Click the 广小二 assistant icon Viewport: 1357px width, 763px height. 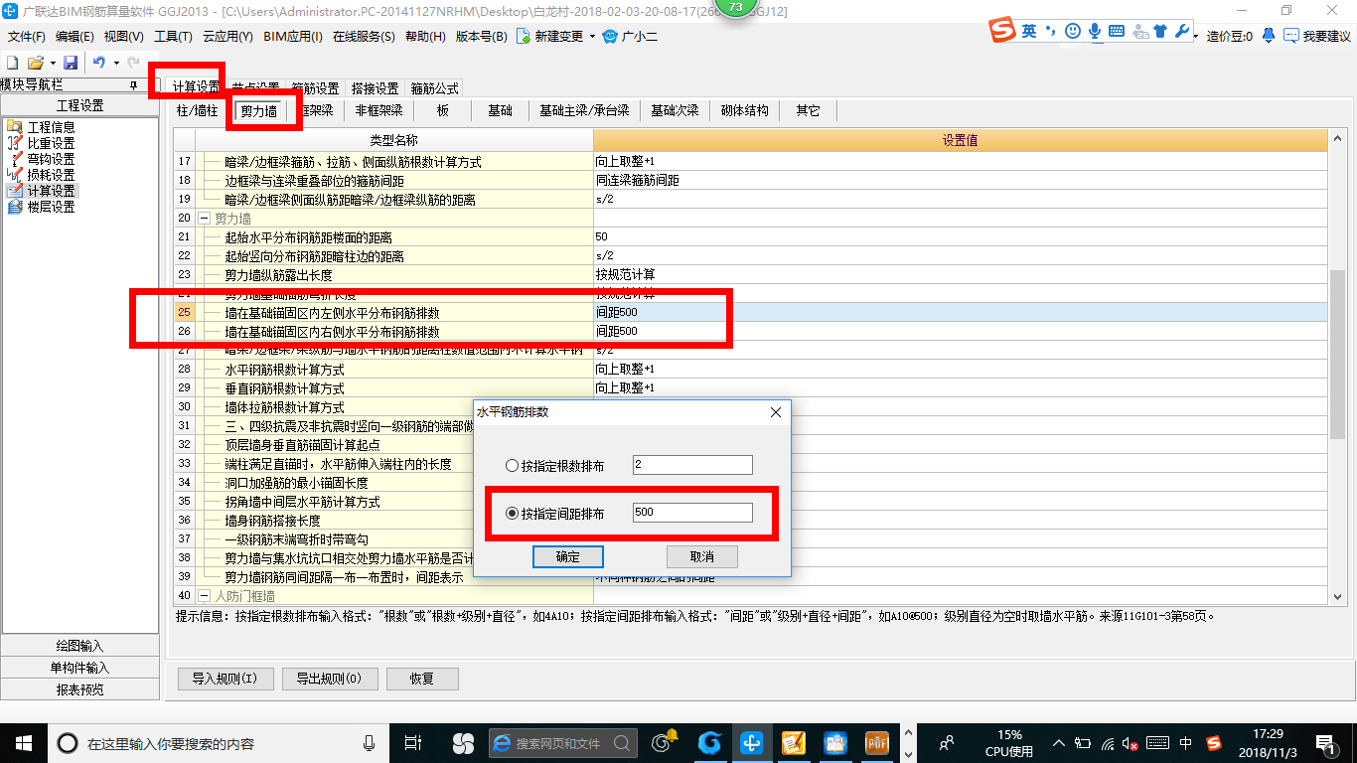click(610, 36)
